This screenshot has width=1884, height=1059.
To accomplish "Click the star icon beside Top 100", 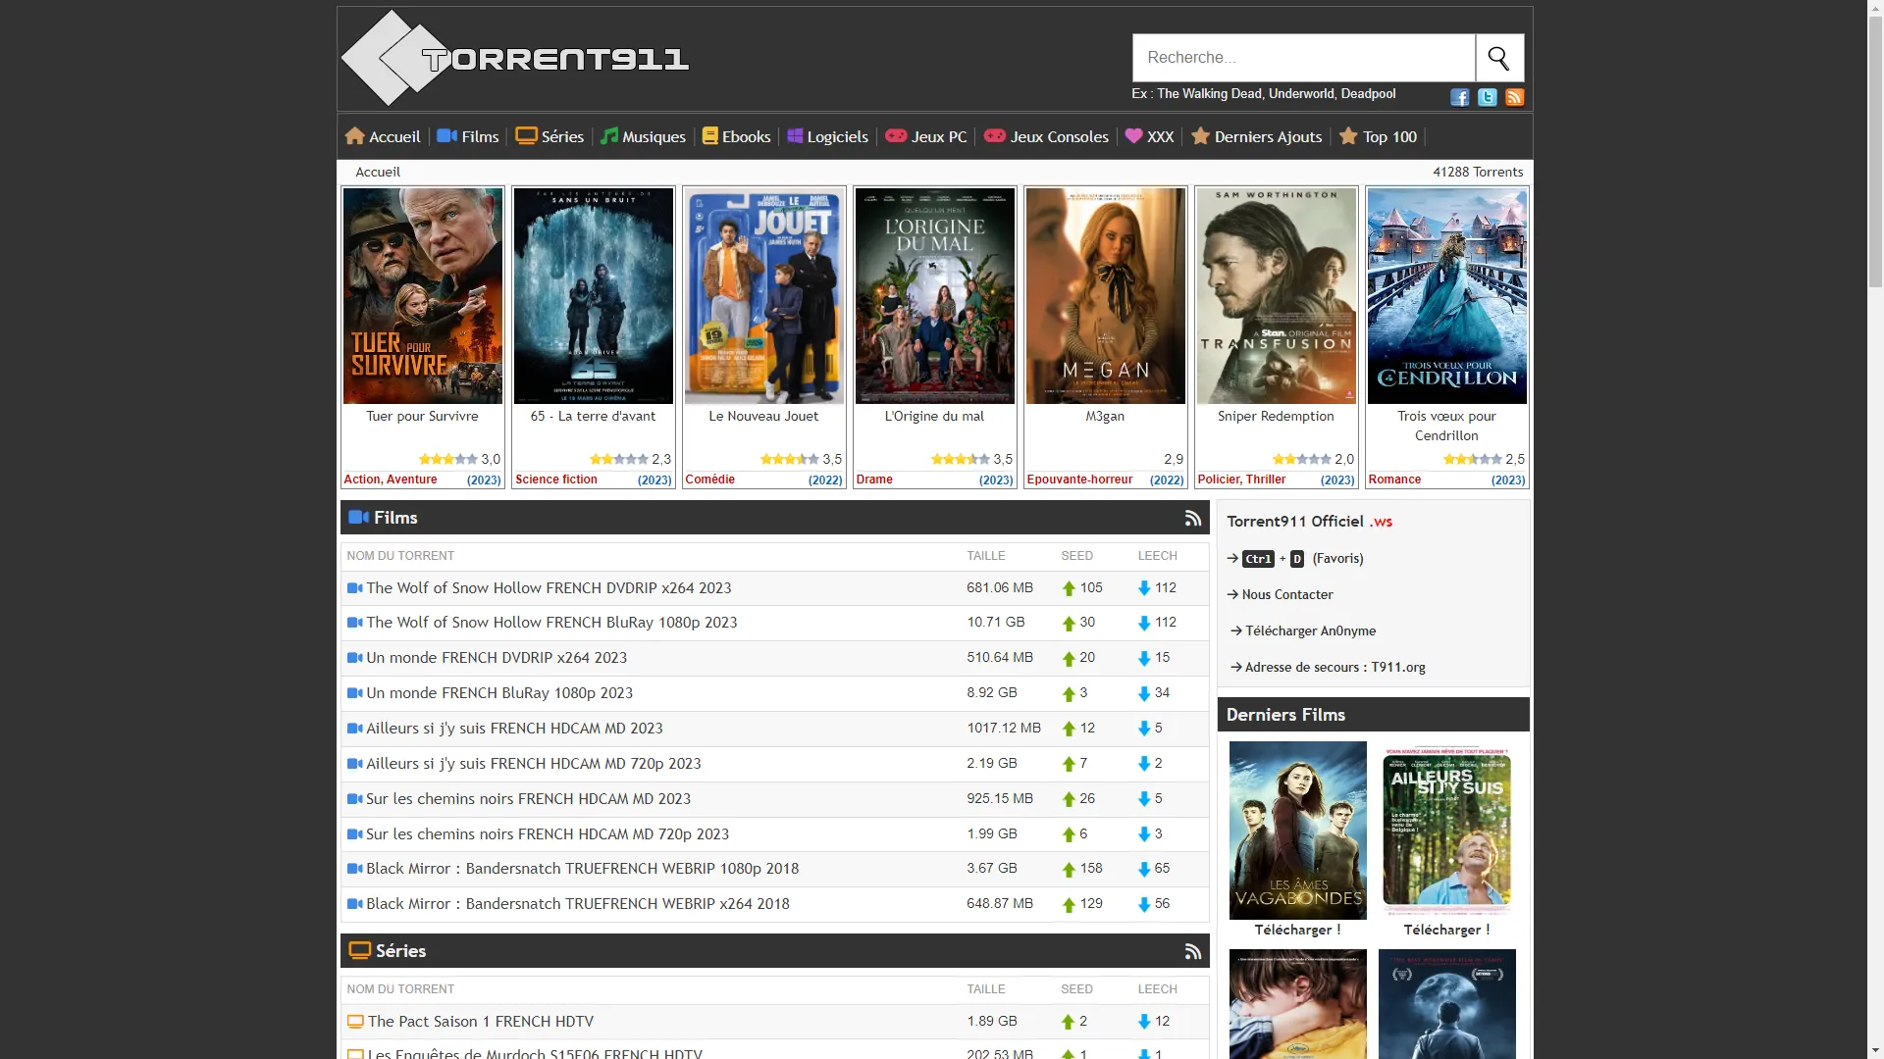I will pos(1349,136).
